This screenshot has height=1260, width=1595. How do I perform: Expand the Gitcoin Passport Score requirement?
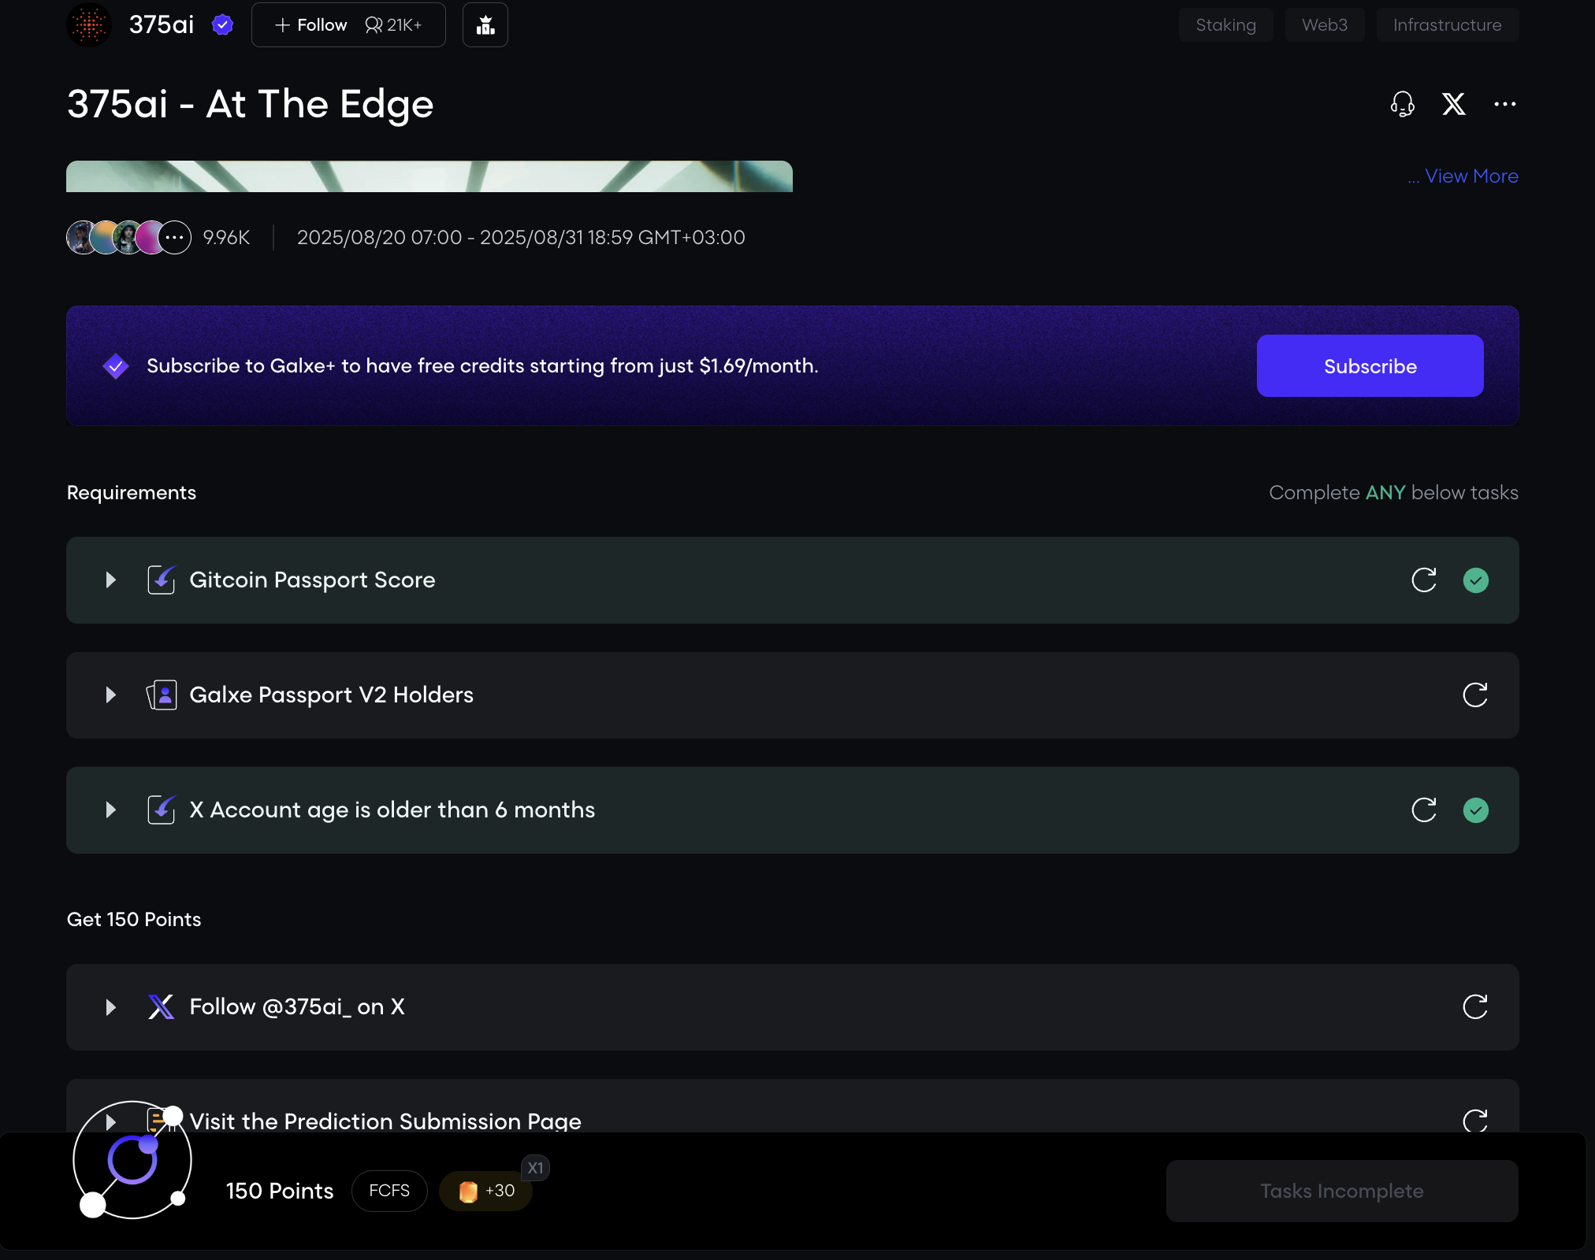(x=110, y=580)
